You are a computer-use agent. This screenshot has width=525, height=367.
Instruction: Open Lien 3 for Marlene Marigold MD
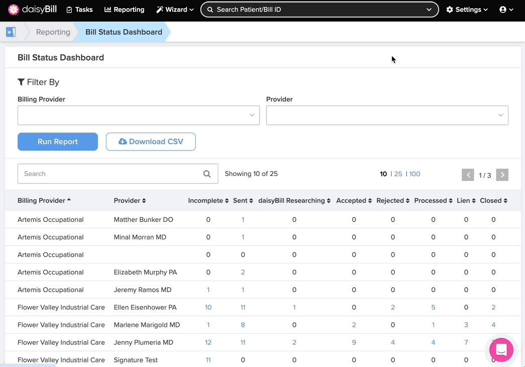tap(466, 325)
